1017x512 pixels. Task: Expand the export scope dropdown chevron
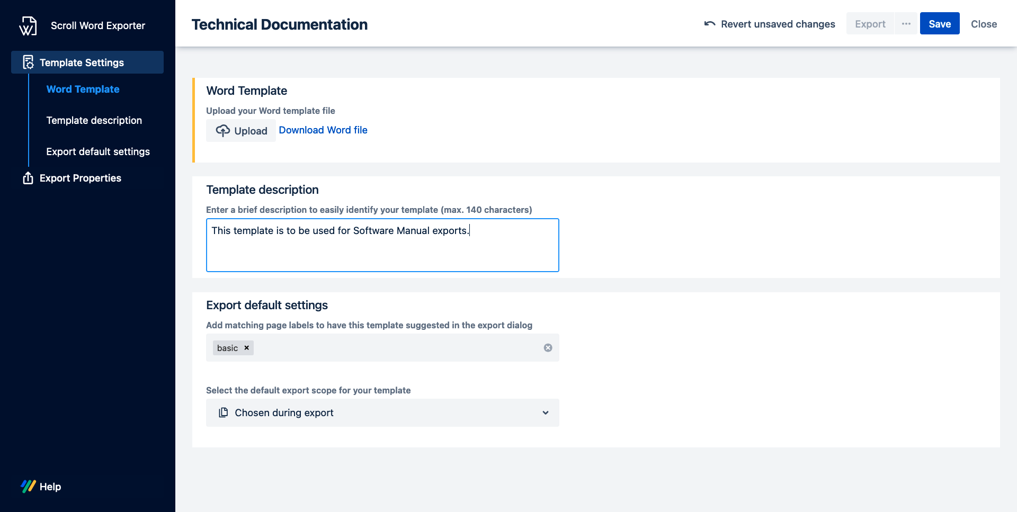(545, 412)
